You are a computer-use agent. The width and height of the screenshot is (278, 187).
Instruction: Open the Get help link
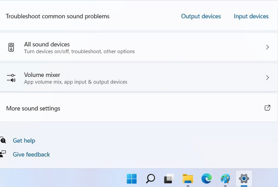[24, 141]
